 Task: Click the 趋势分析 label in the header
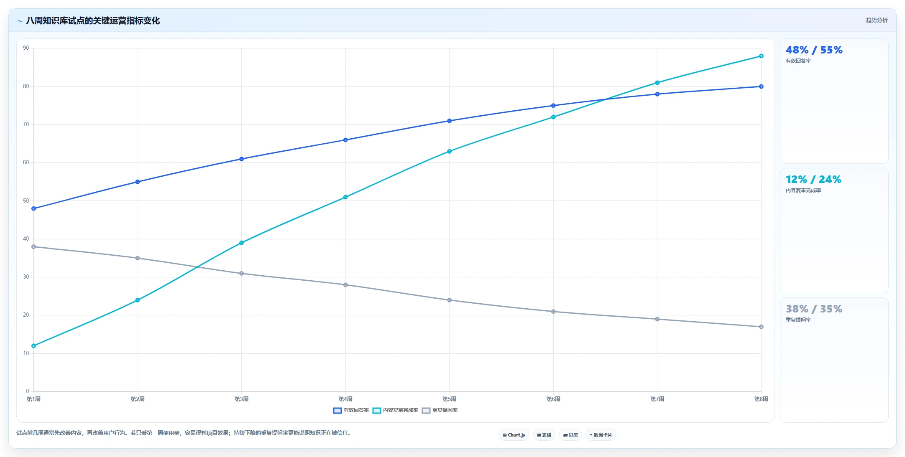(877, 20)
